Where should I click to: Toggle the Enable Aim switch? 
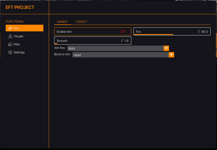click(92, 32)
